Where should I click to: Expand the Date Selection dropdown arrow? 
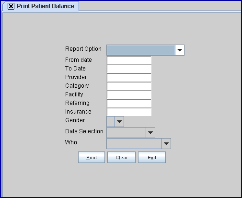pyautogui.click(x=150, y=133)
